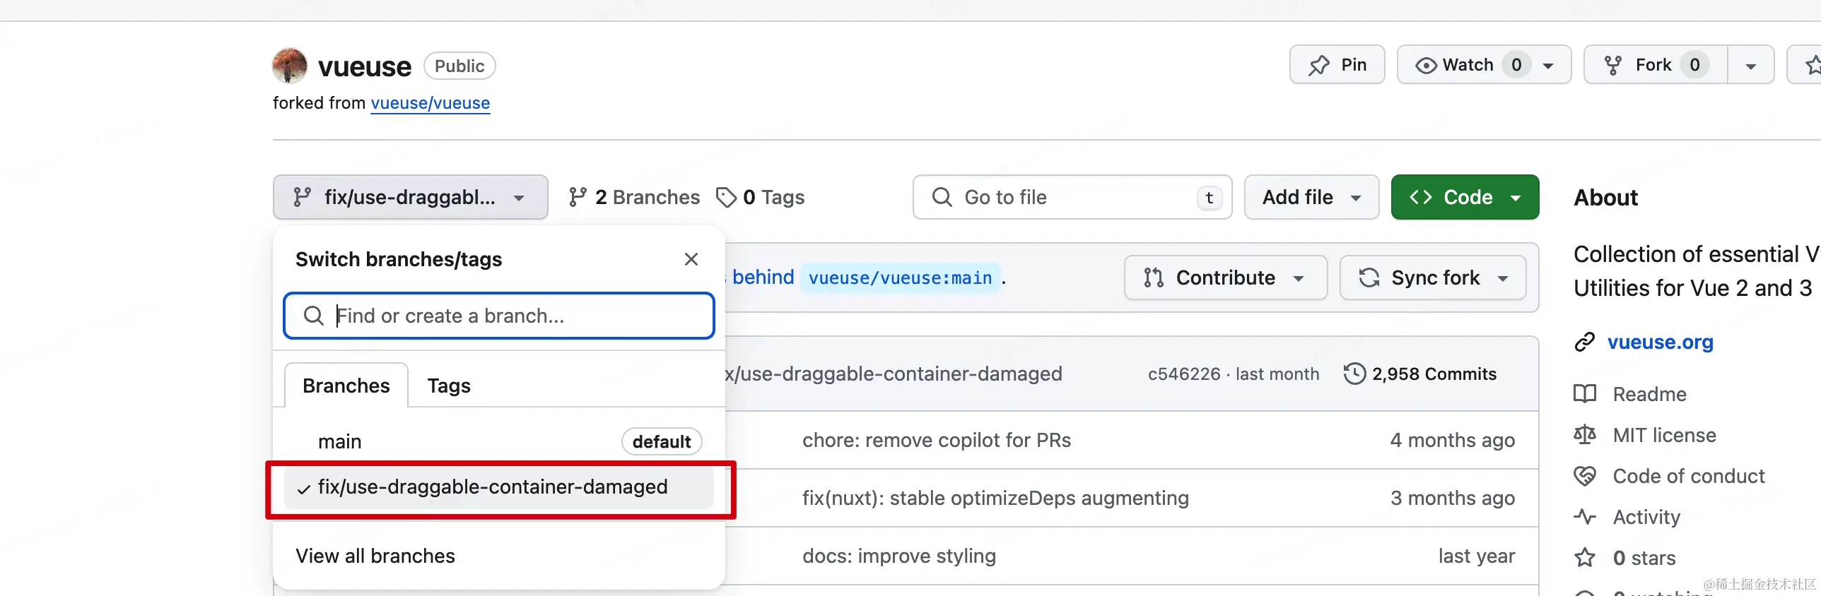Click the vueuse repository owner avatar

(x=289, y=66)
